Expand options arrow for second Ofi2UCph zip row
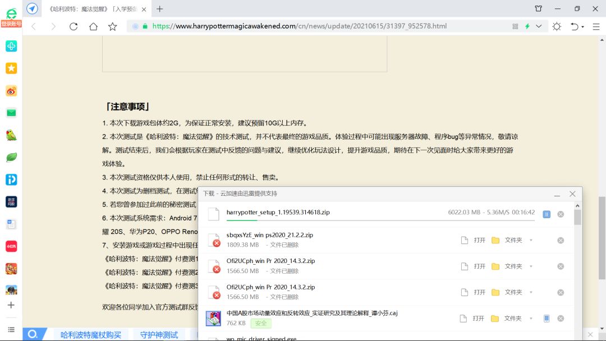606x341 pixels. click(x=531, y=292)
